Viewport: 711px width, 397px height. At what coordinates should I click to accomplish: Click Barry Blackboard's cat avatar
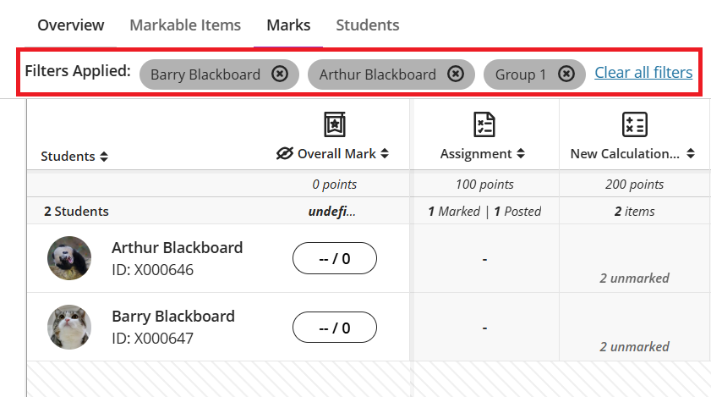(x=69, y=327)
